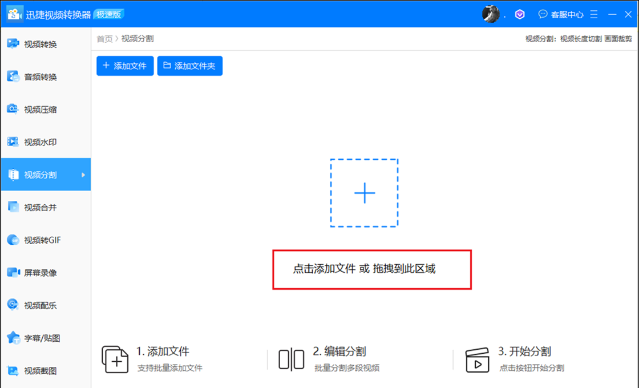Screen dimensions: 639x388
Task: Click the dashed plus drop area
Action: (x=364, y=193)
